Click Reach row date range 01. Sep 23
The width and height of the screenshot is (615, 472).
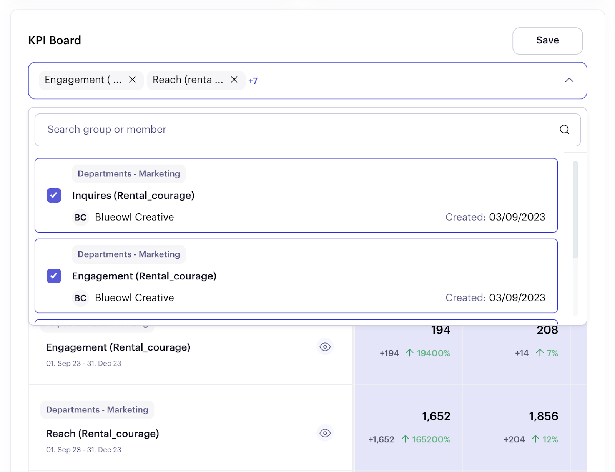83,450
